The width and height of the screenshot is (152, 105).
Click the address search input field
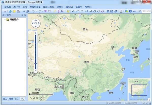point(146,11)
